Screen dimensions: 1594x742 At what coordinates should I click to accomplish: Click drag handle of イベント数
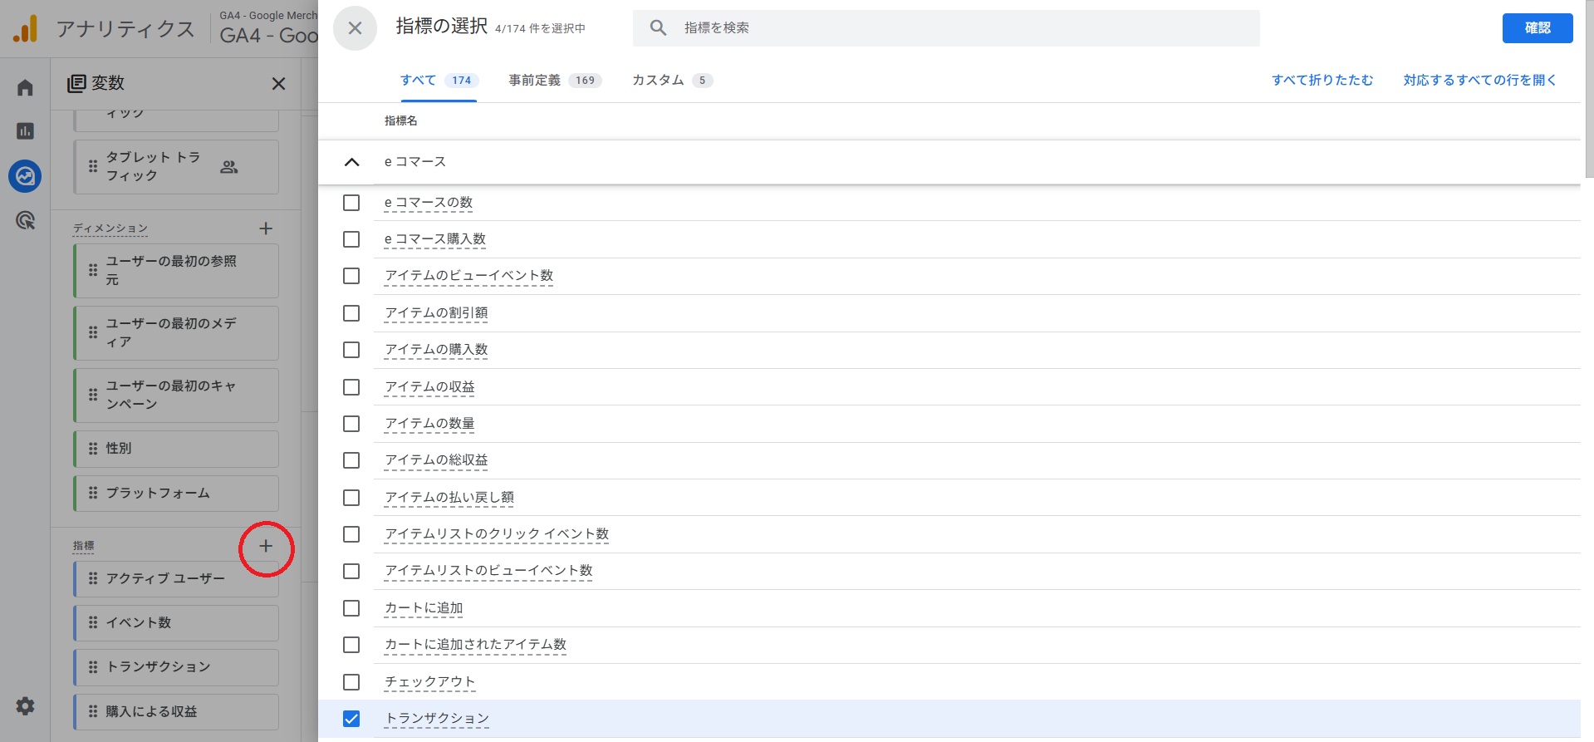pos(93,623)
